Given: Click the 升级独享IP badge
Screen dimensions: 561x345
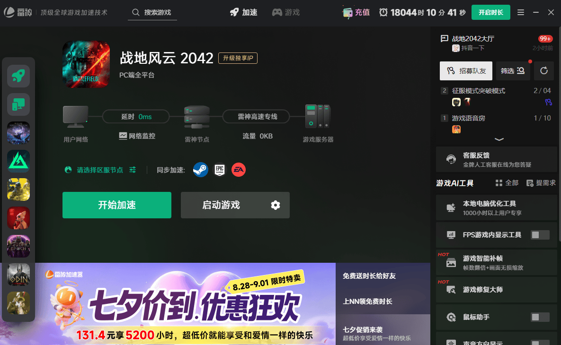Looking at the screenshot, I should pos(238,58).
